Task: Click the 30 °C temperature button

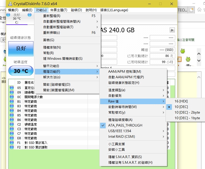Action: pyautogui.click(x=21, y=71)
